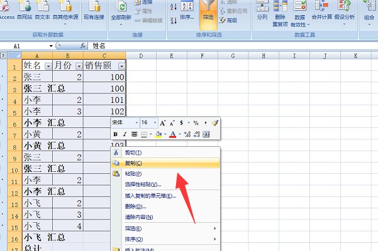
Task: Click the 属性 properties button in the 连接 group
Action: [143, 11]
